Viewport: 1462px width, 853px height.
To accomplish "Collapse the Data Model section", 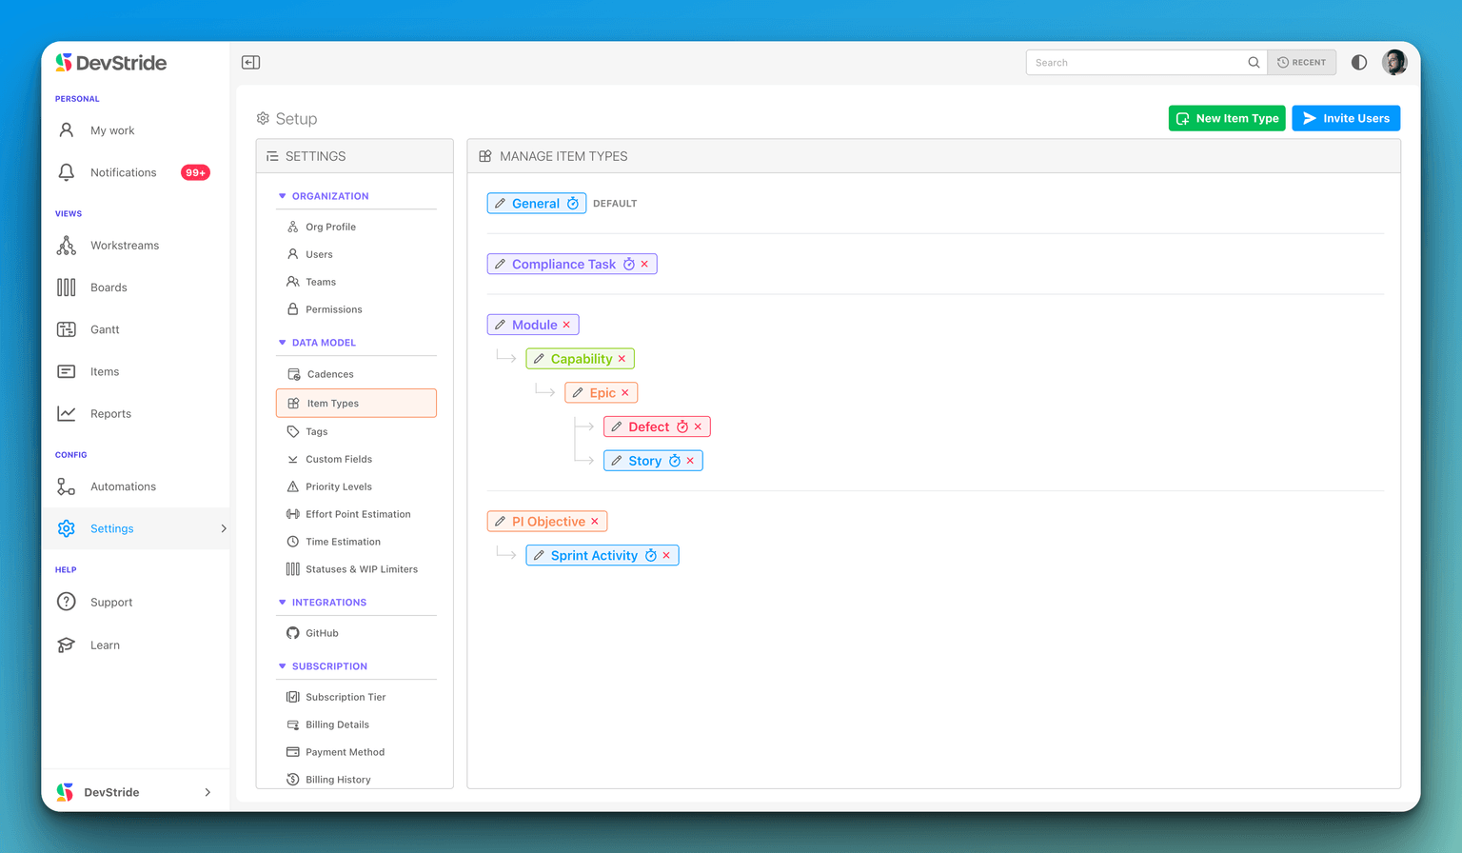I will pyautogui.click(x=282, y=343).
